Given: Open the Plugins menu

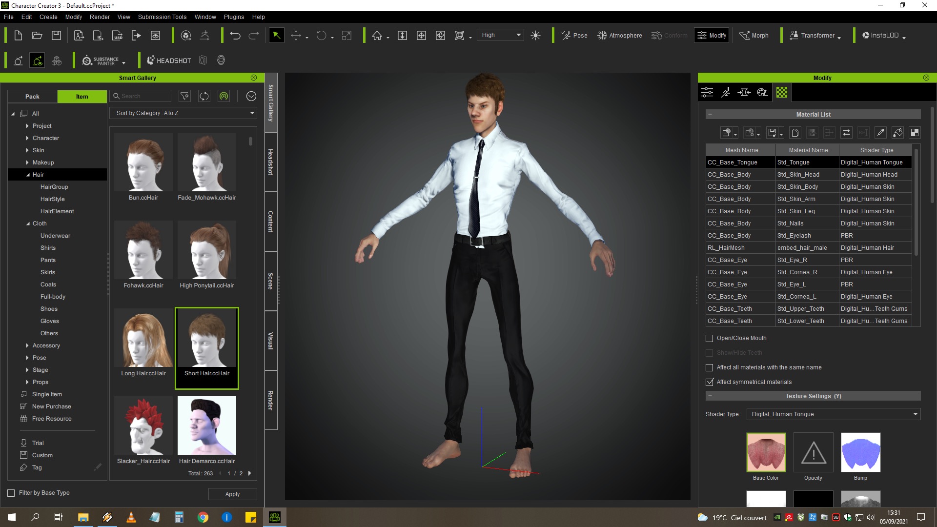Looking at the screenshot, I should (234, 17).
